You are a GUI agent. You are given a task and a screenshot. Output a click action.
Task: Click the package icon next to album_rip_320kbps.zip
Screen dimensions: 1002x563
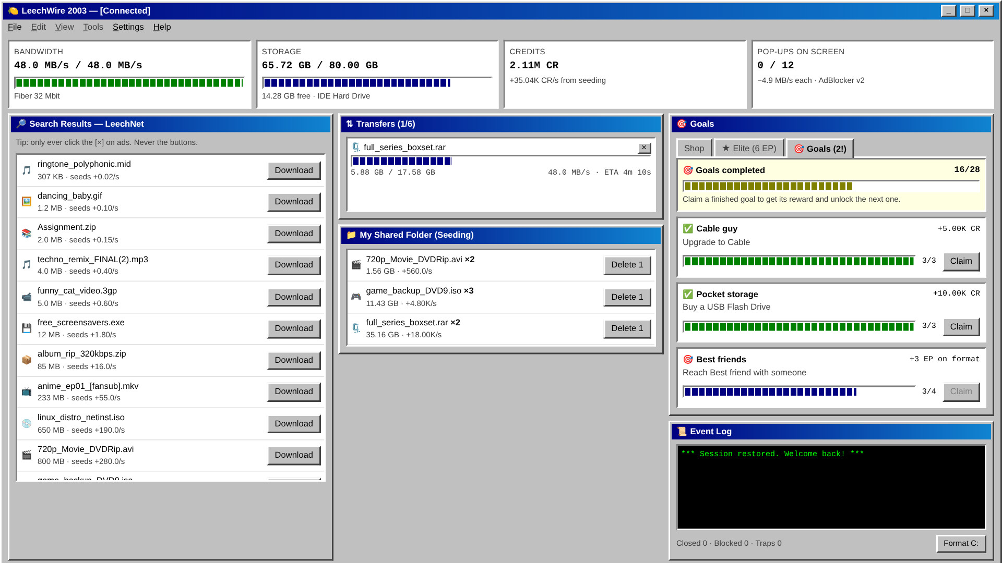point(27,360)
